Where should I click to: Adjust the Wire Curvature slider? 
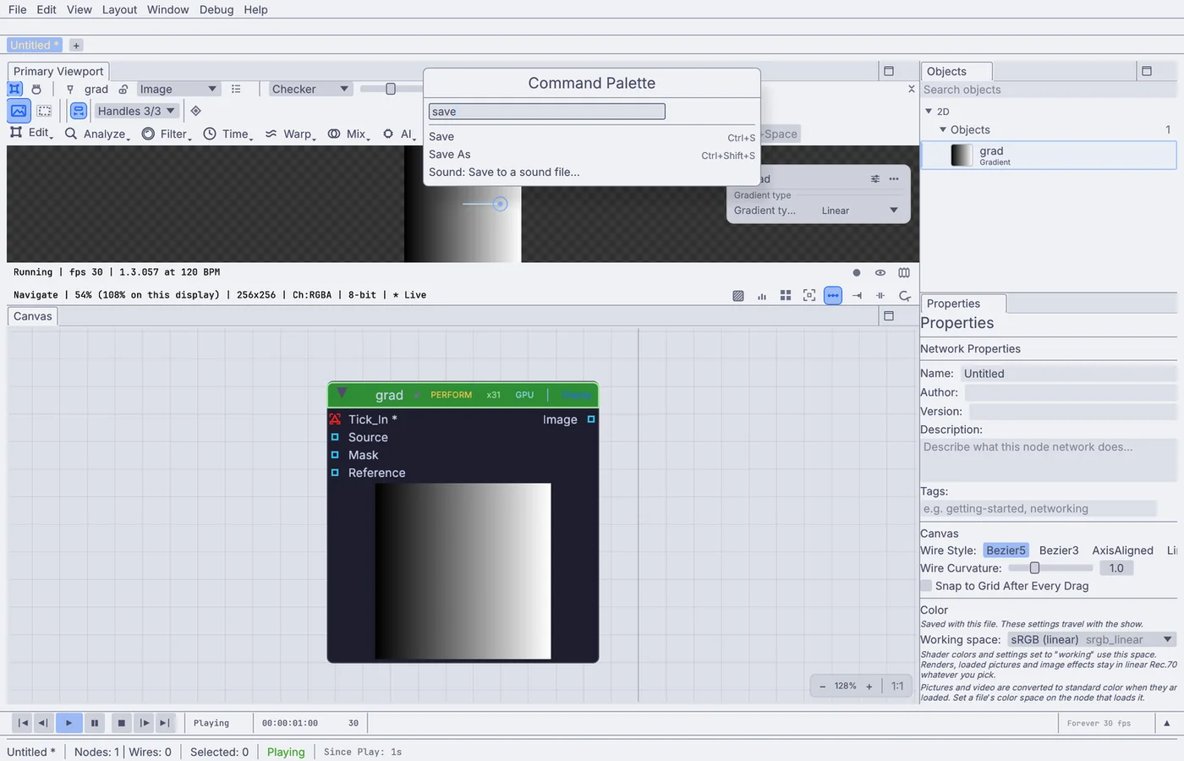[x=1050, y=568]
